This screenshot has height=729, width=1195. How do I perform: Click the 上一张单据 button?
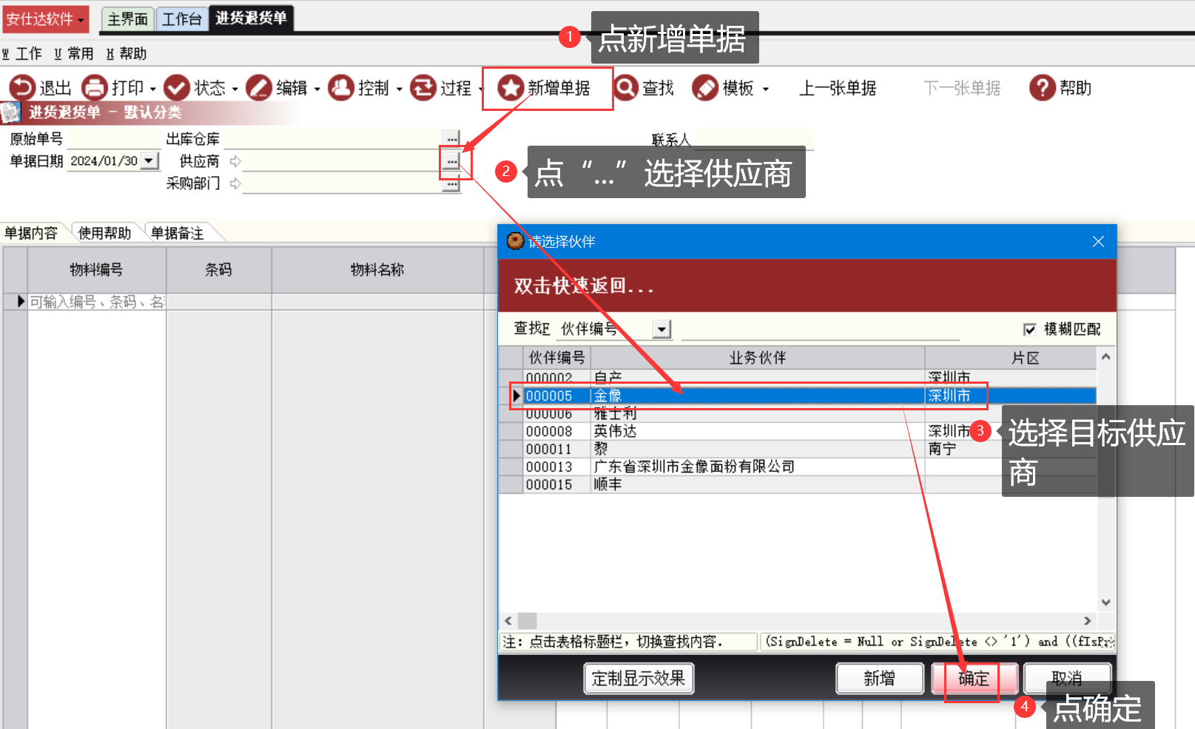pyautogui.click(x=838, y=88)
